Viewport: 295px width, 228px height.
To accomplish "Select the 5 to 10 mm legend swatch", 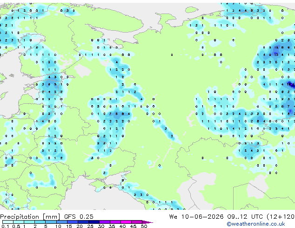I will [x=51, y=222].
